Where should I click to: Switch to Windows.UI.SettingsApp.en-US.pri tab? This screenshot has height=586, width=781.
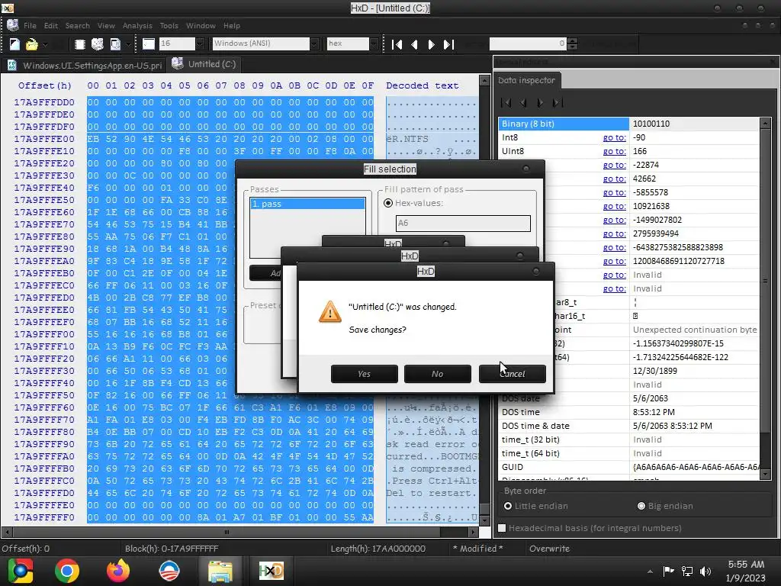[x=85, y=66]
